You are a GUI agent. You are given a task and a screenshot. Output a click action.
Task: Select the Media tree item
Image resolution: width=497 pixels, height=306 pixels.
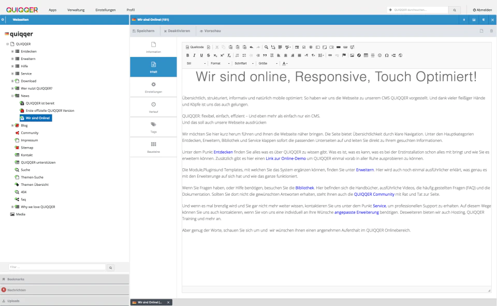(20, 214)
